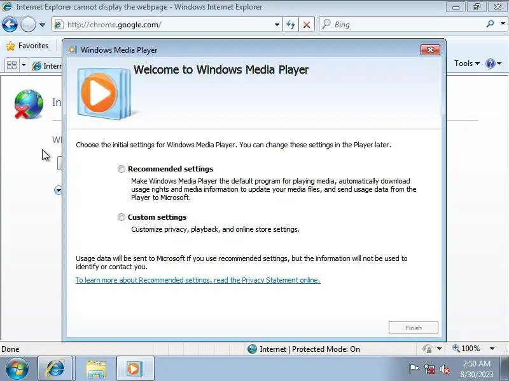Expand the More information arrow on the error page
The image size is (509, 381).
coord(58,190)
